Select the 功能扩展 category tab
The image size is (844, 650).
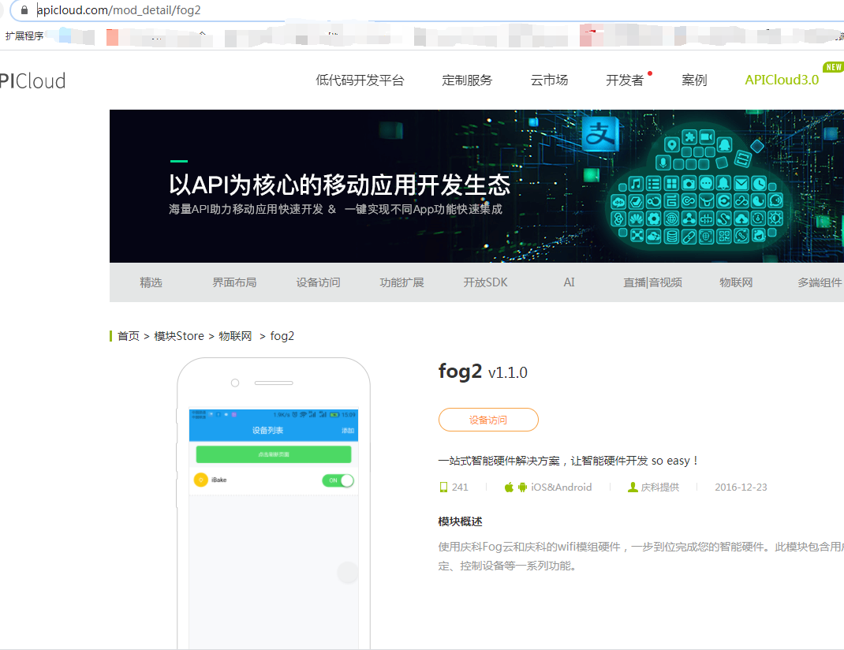coord(401,282)
